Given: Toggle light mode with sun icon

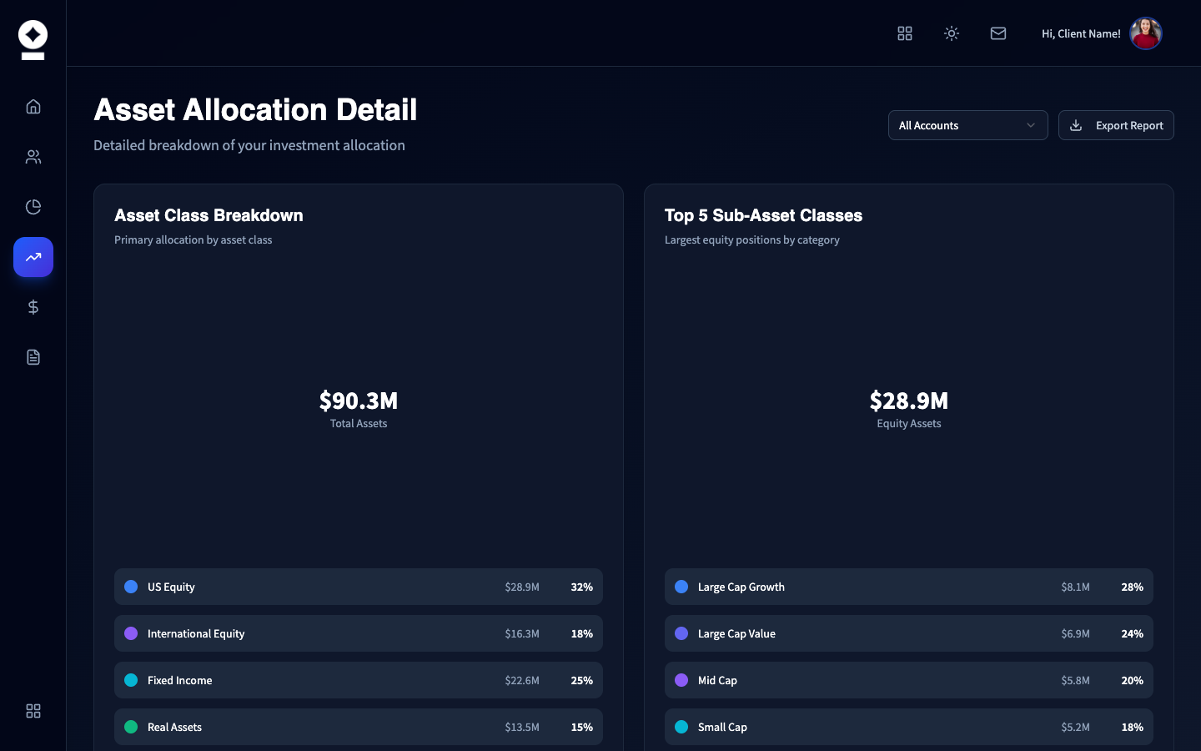Looking at the screenshot, I should [952, 33].
